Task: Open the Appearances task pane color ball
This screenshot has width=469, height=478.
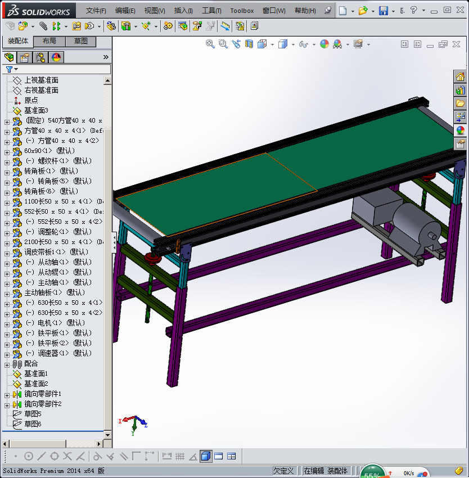Action: click(x=461, y=130)
